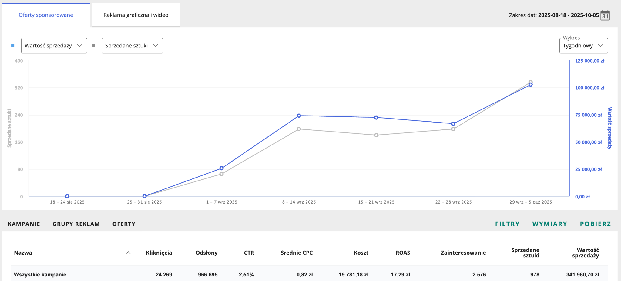Image resolution: width=621 pixels, height=281 pixels.
Task: Click the sort arrow beside Nazwa
Action: click(128, 253)
